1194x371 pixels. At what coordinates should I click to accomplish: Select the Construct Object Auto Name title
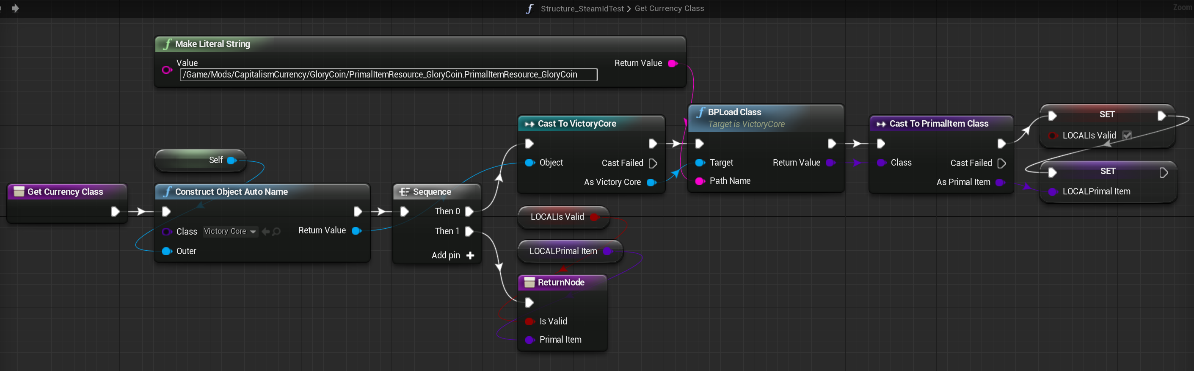pos(231,192)
